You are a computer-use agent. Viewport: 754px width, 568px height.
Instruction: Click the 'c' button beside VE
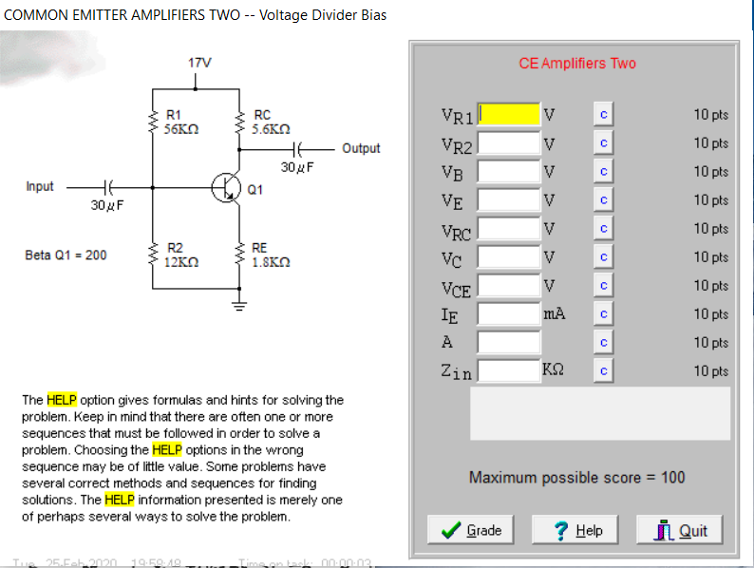pos(604,199)
